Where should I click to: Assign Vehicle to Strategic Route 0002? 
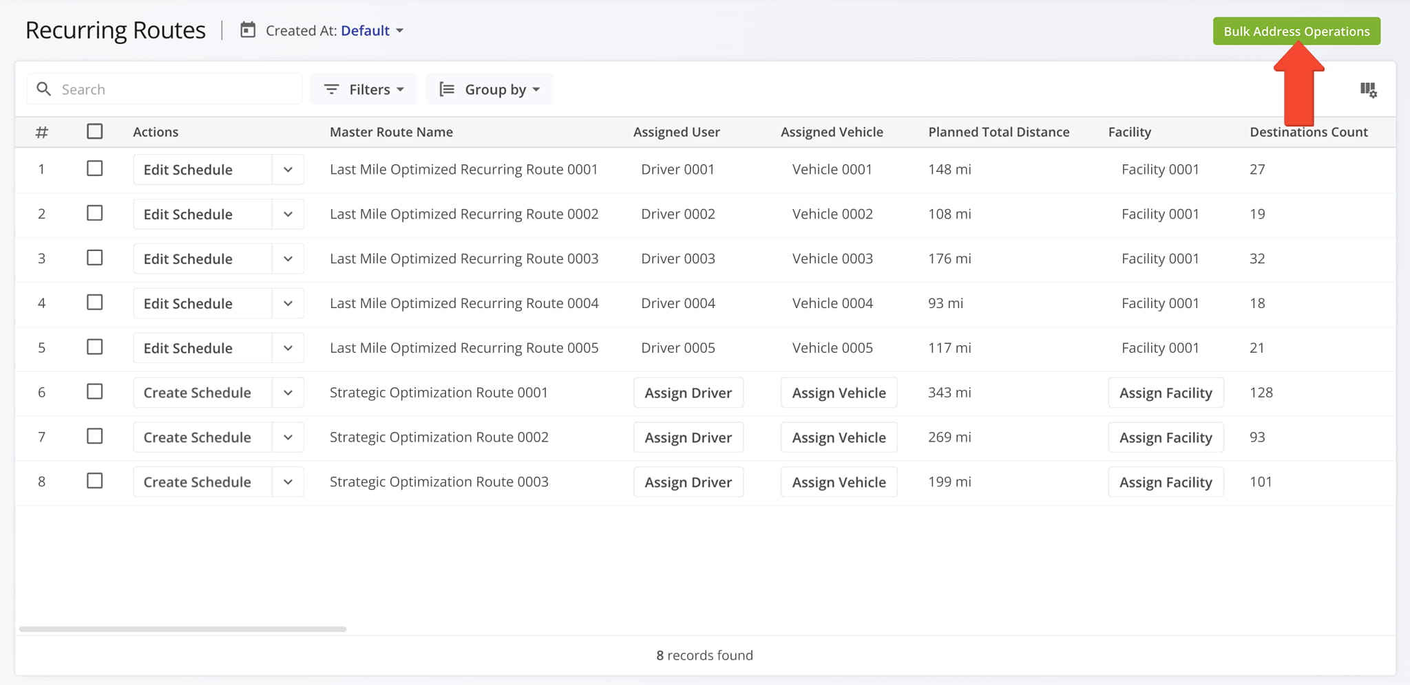[839, 437]
